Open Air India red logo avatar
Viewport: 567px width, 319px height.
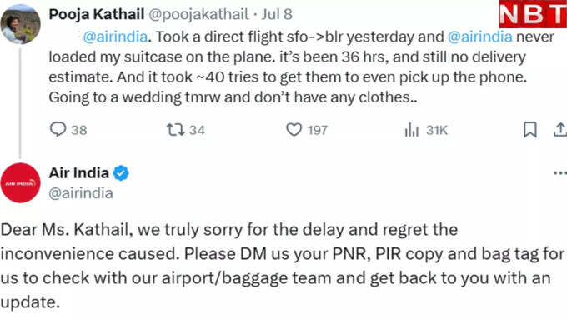(20, 182)
